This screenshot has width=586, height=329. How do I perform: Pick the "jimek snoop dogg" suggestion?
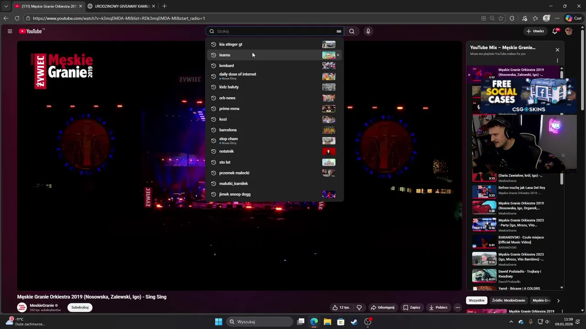point(275,194)
